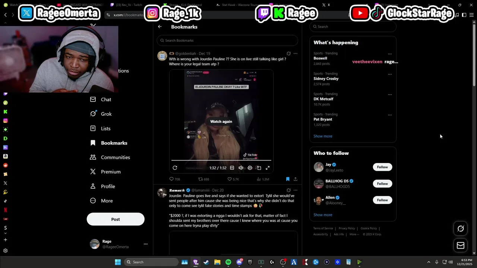The height and width of the screenshot is (268, 477).
Task: Click the X Search field above What's happening
Action: 353,26
